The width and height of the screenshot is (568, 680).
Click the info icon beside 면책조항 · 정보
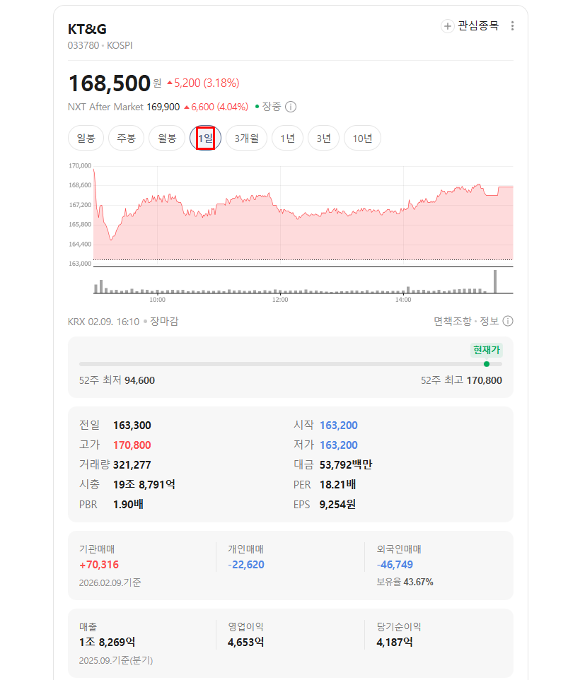point(508,321)
